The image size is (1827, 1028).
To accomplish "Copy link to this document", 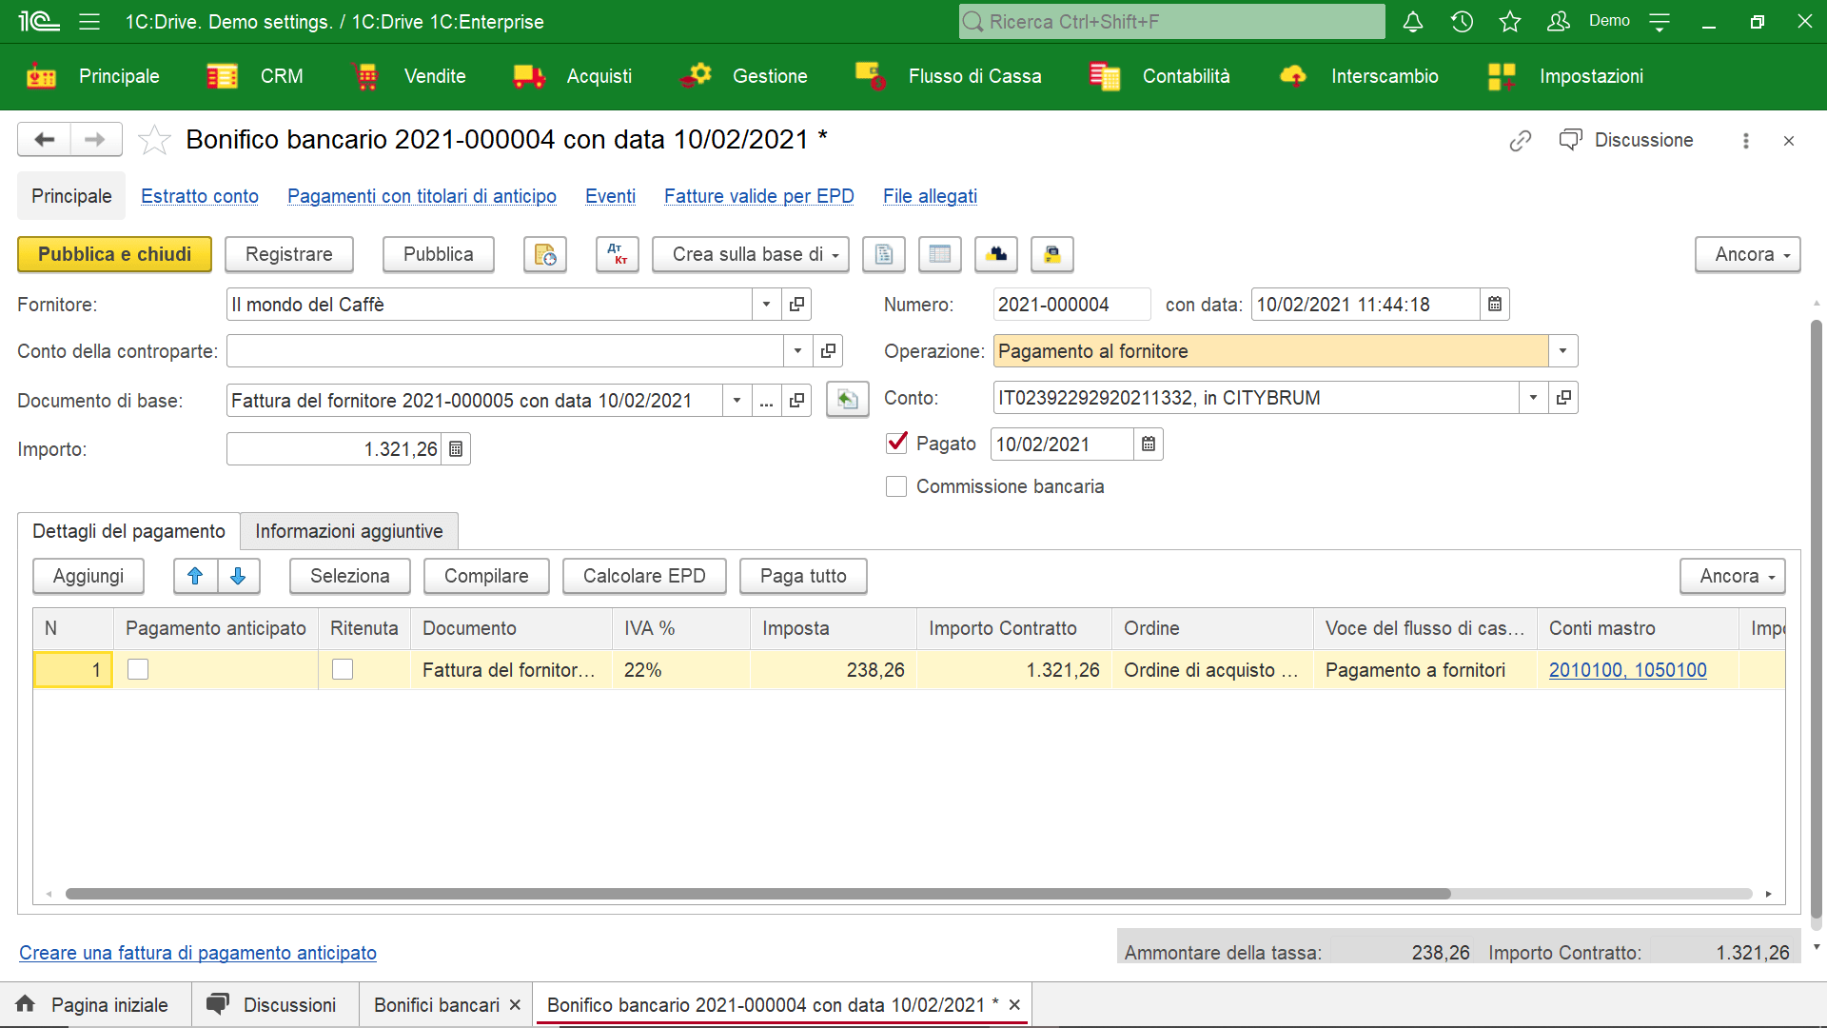I will coord(1521,141).
